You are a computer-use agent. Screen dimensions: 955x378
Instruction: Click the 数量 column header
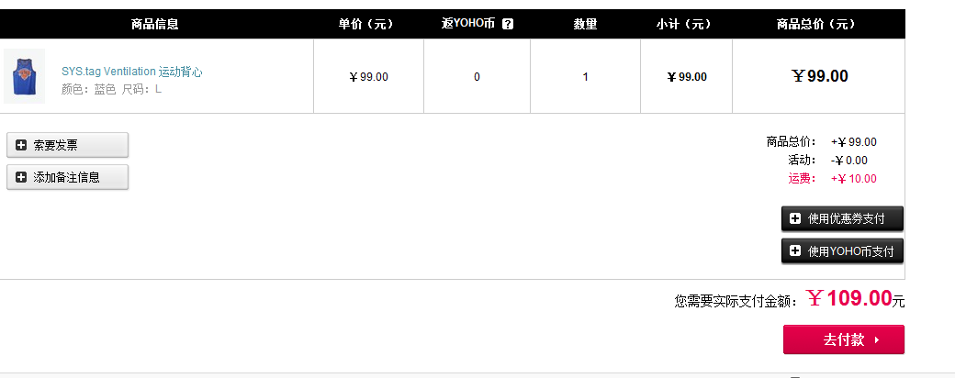[585, 25]
